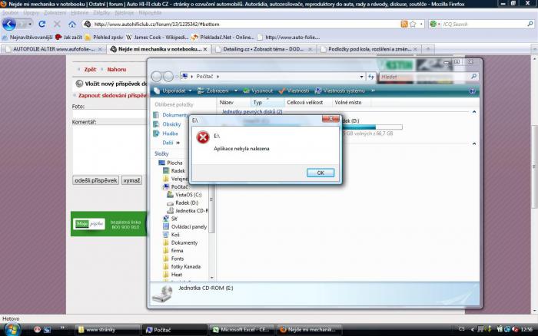Click the Nahoru link on the page
Image resolution: width=538 pixels, height=336 pixels.
click(116, 69)
